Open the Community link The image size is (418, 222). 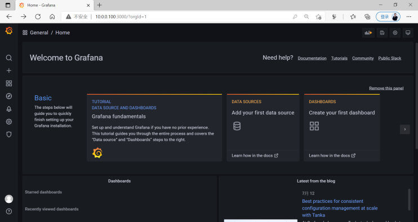[363, 58]
